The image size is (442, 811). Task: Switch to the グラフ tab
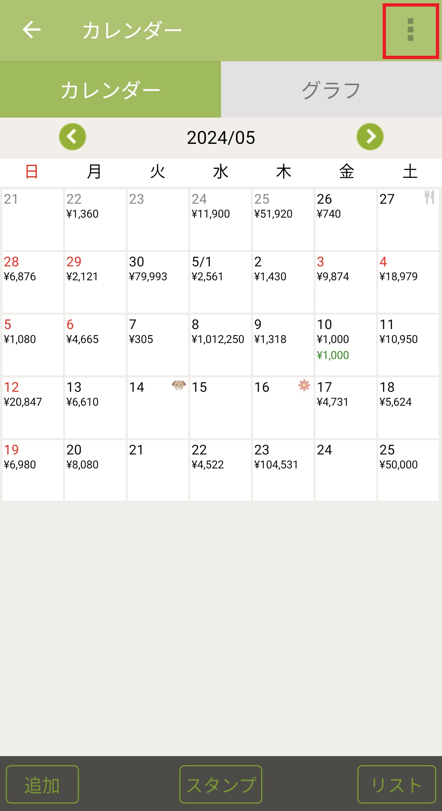331,90
